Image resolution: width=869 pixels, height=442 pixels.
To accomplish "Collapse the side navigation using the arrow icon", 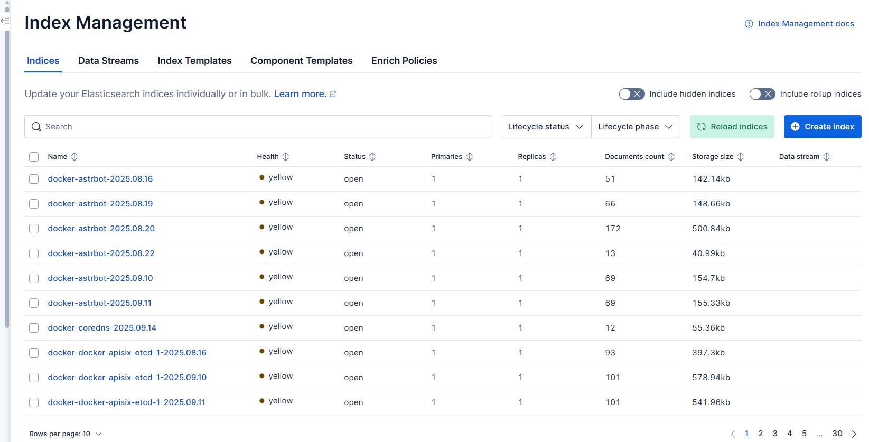I will [x=5, y=21].
